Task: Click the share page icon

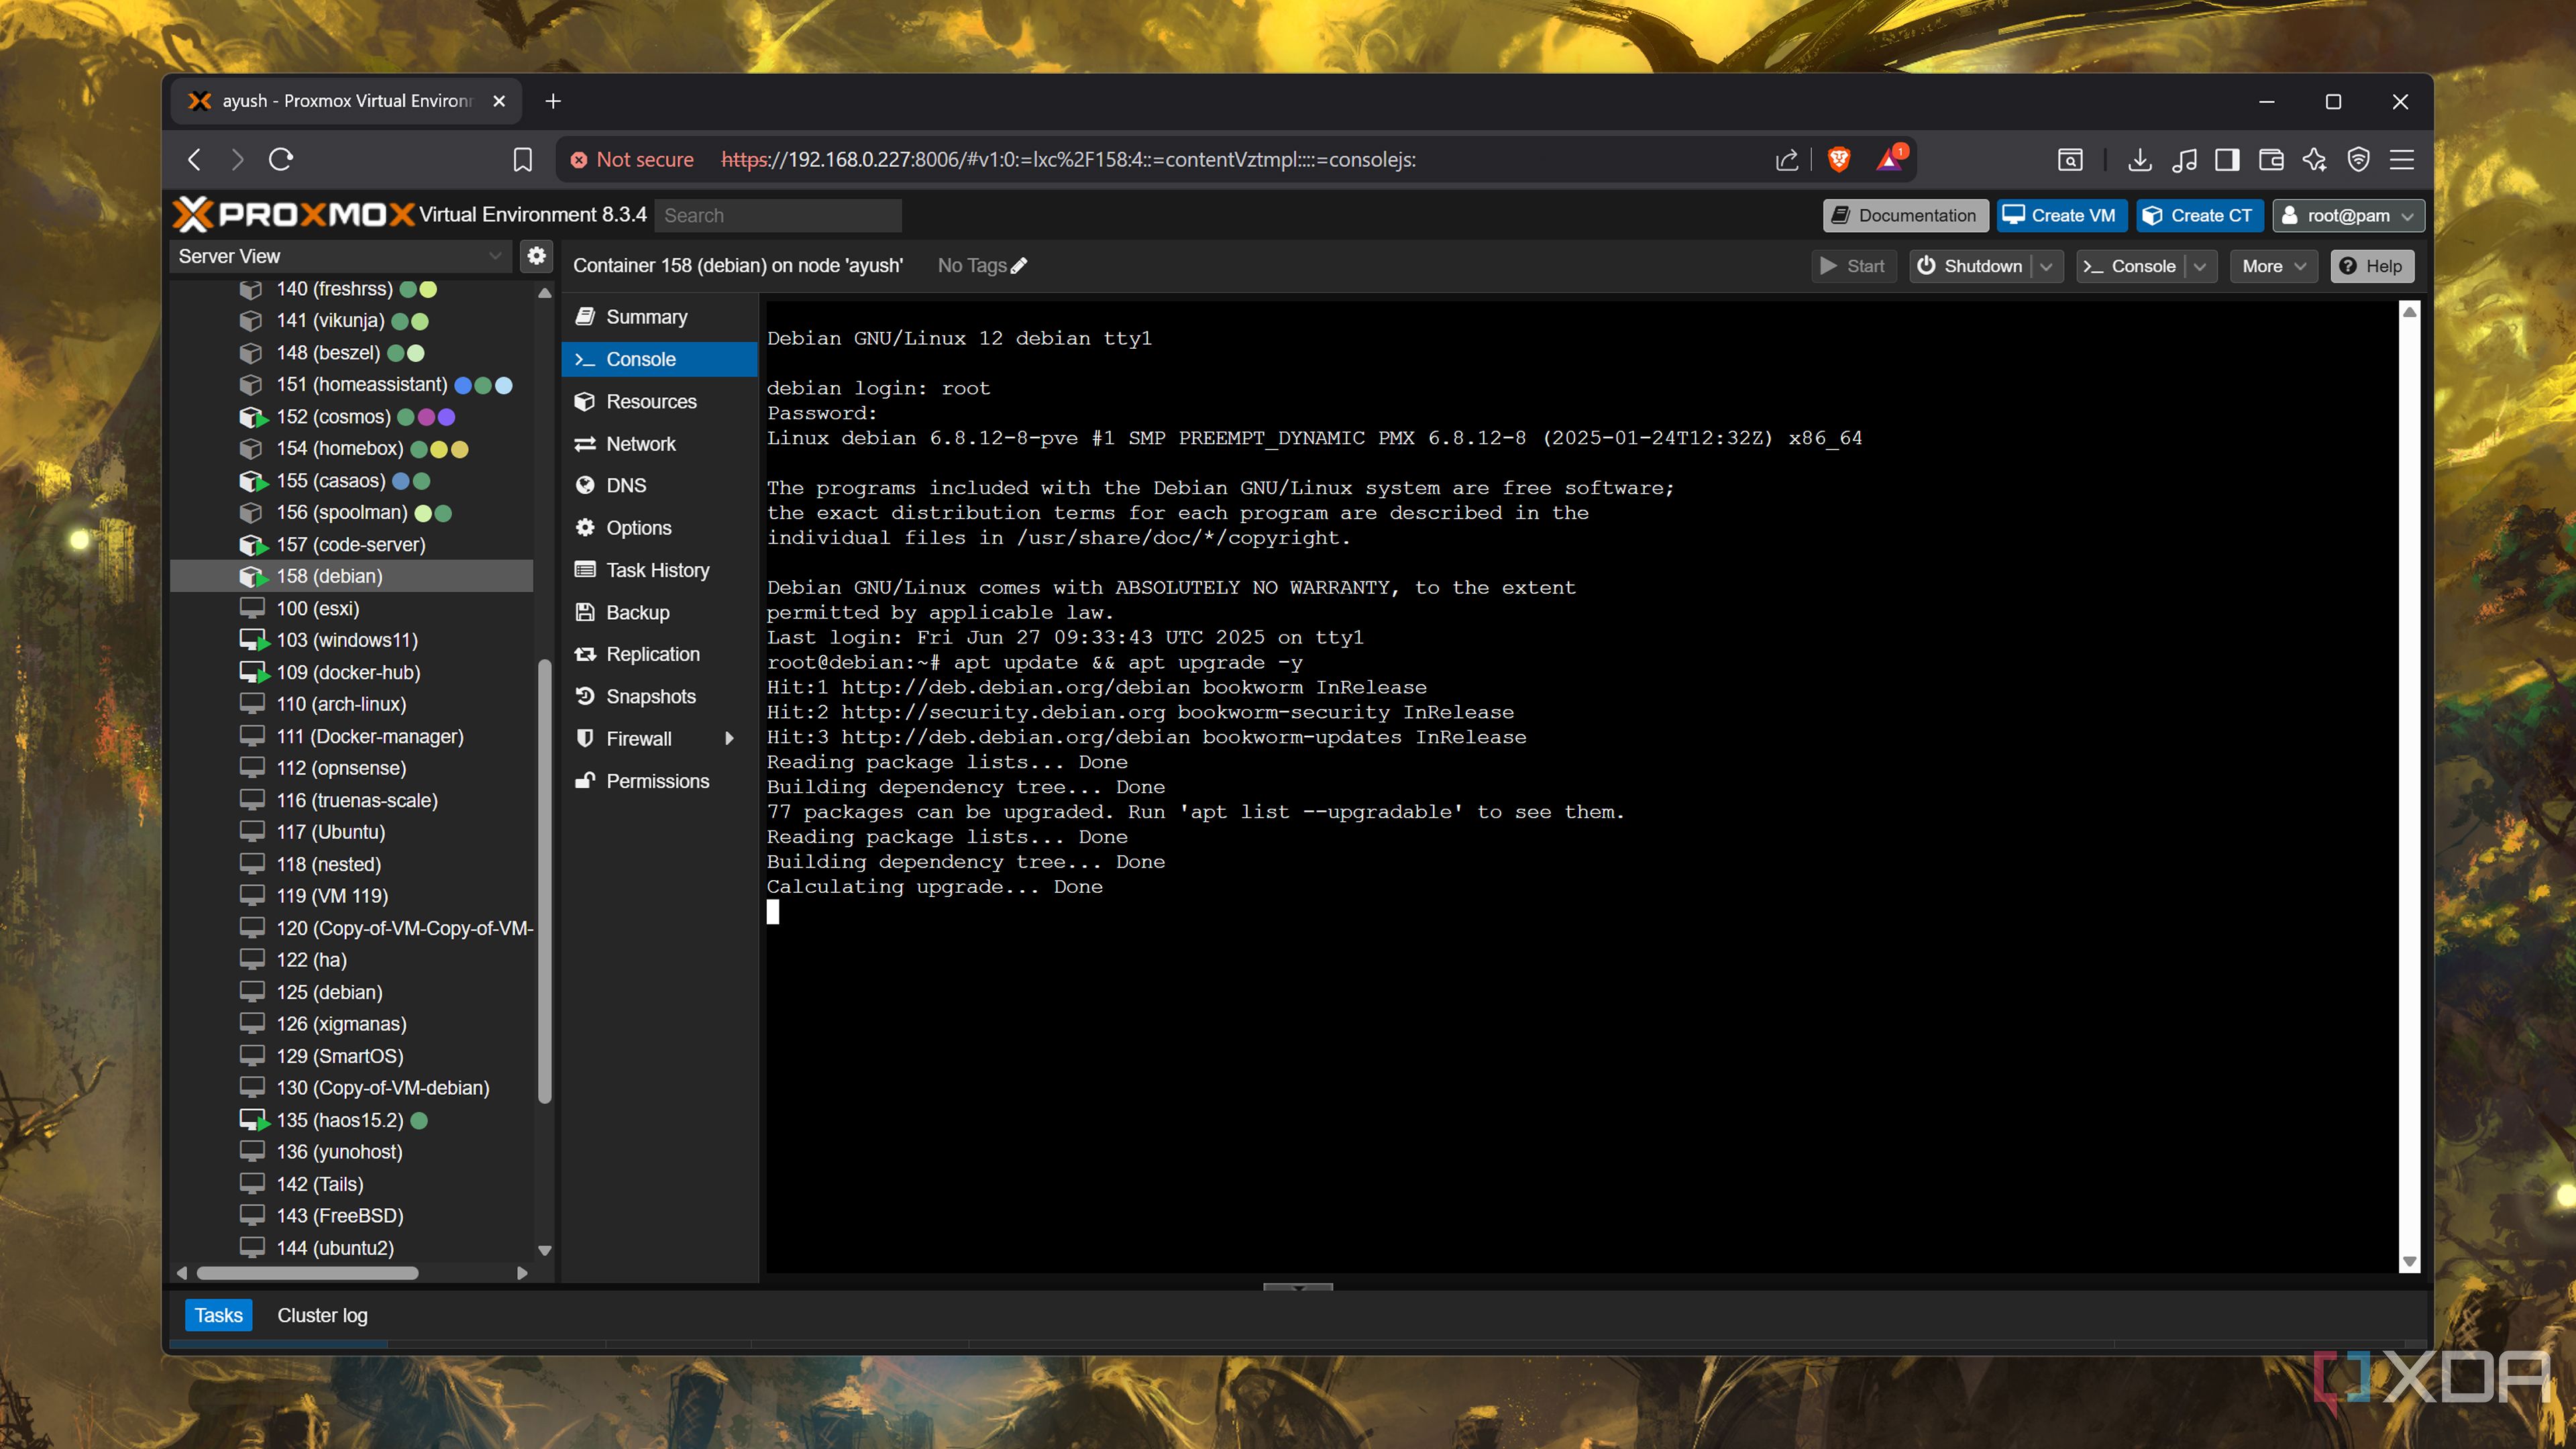Action: (x=1787, y=160)
